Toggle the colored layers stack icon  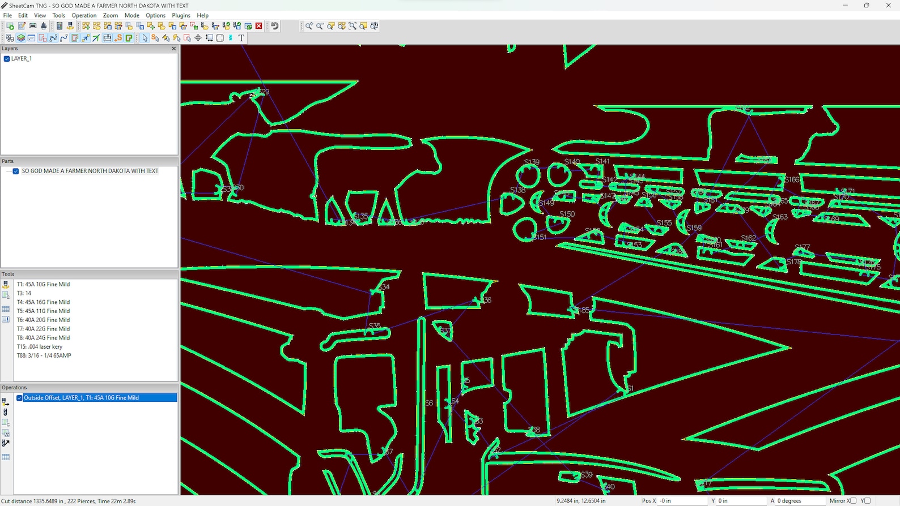[x=21, y=38]
